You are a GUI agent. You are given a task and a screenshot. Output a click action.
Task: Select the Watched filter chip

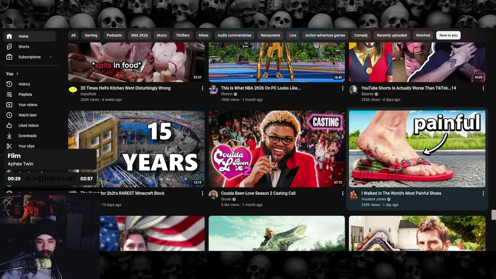coord(423,35)
